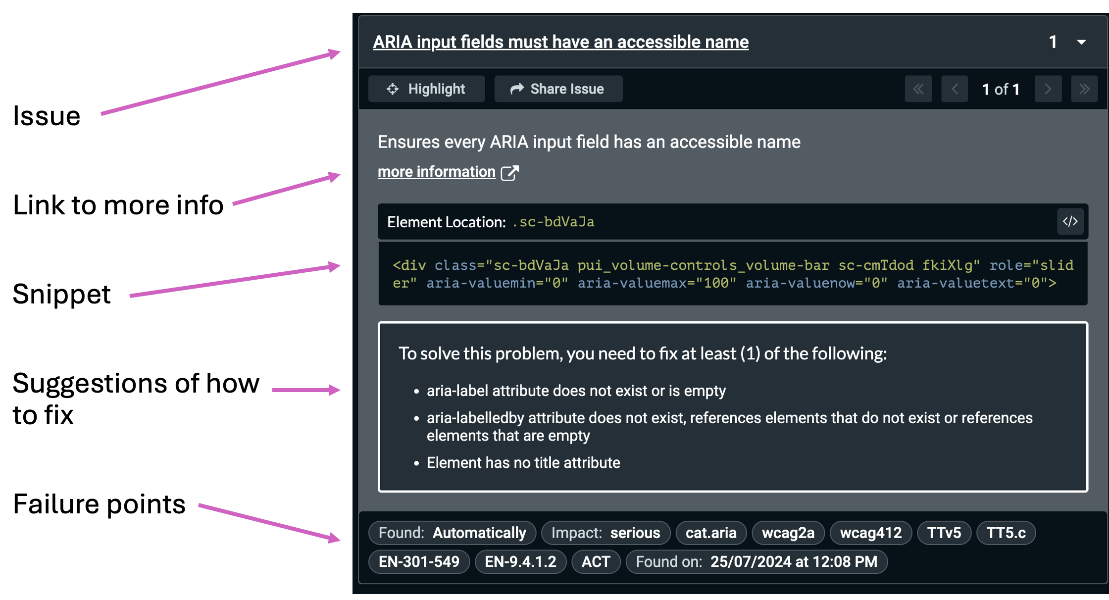Click the Impact: serious tag
This screenshot has height=600, width=1109.
pyautogui.click(x=605, y=533)
